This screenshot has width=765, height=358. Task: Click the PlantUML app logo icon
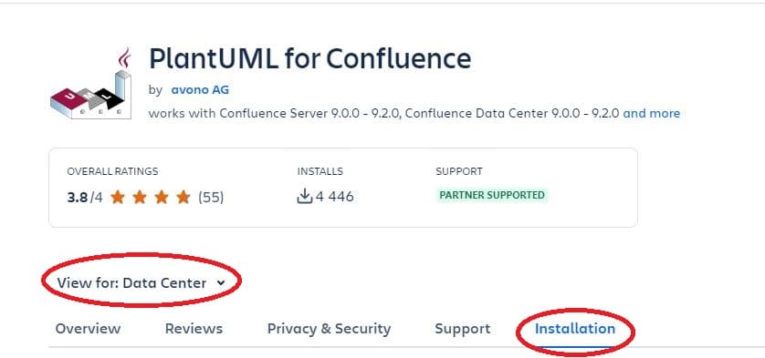91,83
